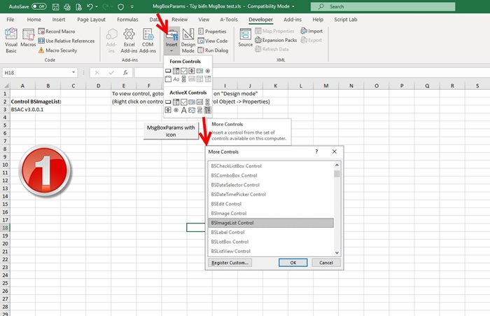Click ActiveX More Controls icon

(207, 110)
